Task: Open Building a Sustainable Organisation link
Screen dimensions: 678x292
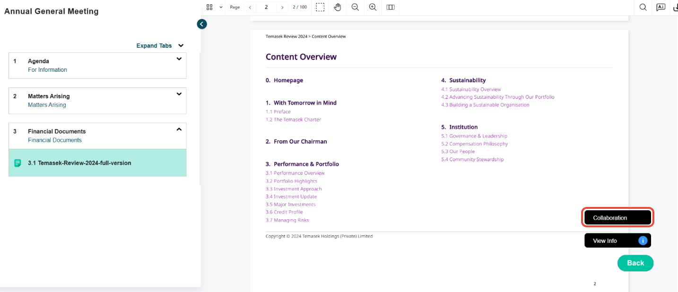Action: tap(485, 105)
